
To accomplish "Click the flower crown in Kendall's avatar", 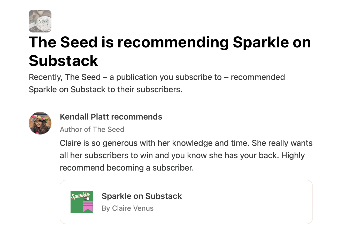I will (x=41, y=118).
